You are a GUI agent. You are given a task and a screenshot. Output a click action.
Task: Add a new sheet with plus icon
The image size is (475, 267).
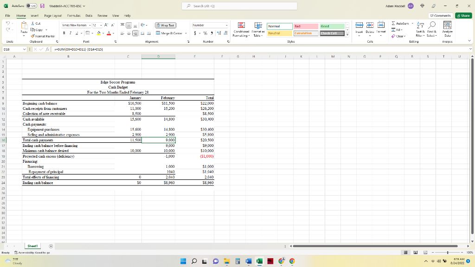51,246
